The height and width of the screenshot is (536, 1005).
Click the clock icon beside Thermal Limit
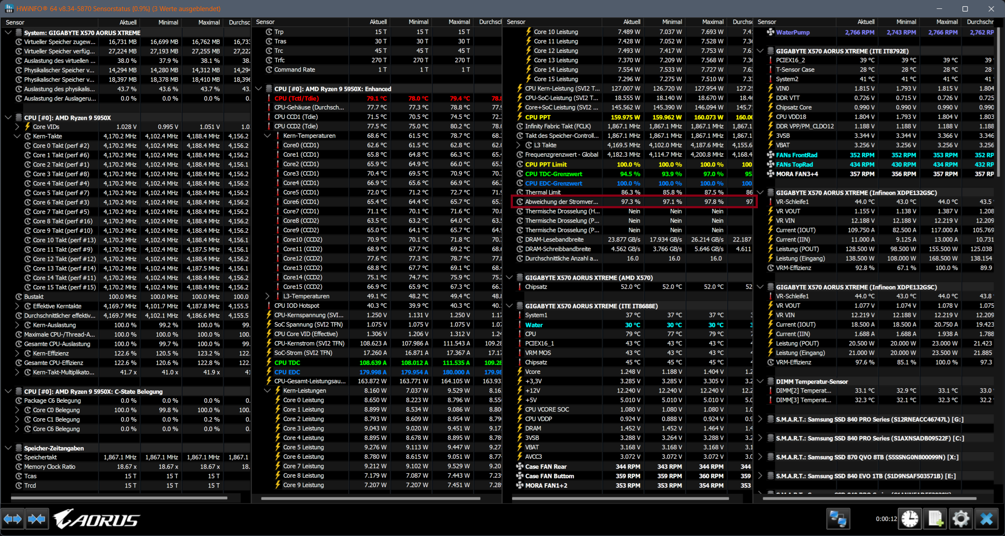pos(520,192)
